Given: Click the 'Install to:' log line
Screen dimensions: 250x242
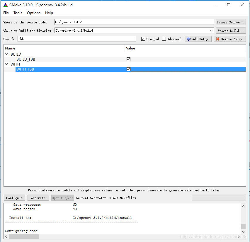Looking at the screenshot, I should [x=71, y=218].
